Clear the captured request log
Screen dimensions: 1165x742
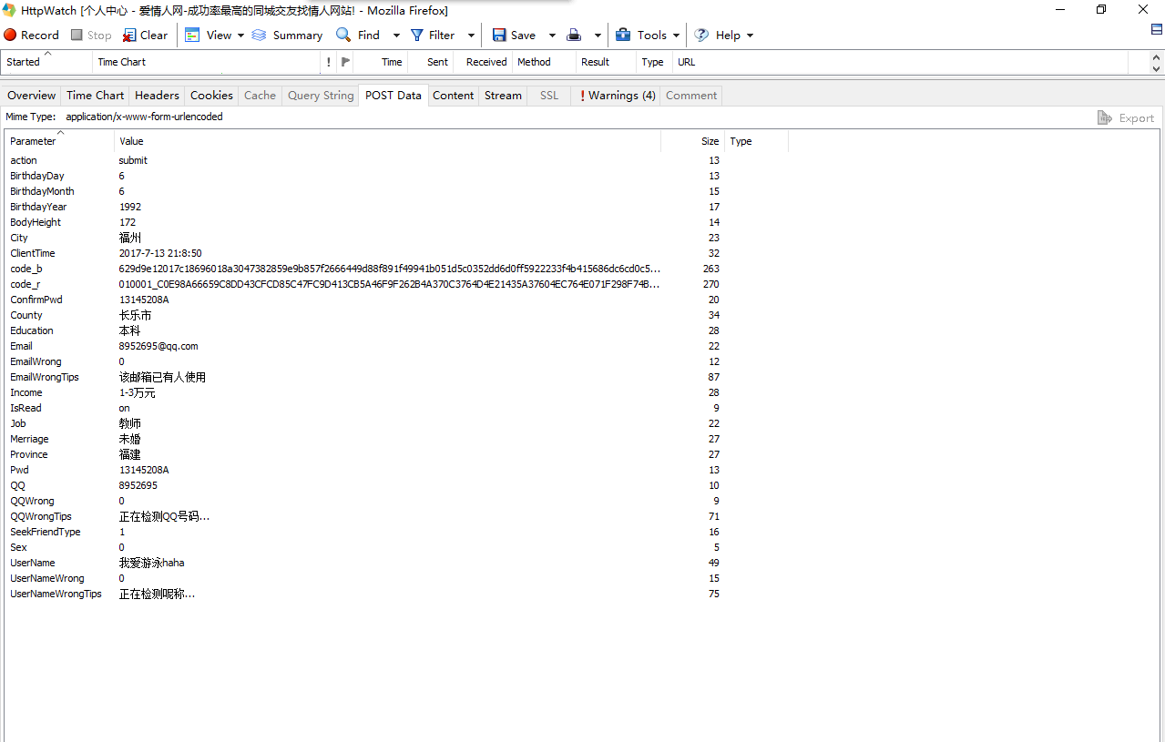145,35
